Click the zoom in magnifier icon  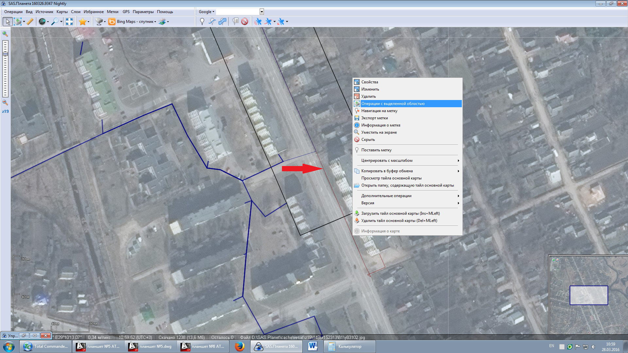tap(5, 34)
